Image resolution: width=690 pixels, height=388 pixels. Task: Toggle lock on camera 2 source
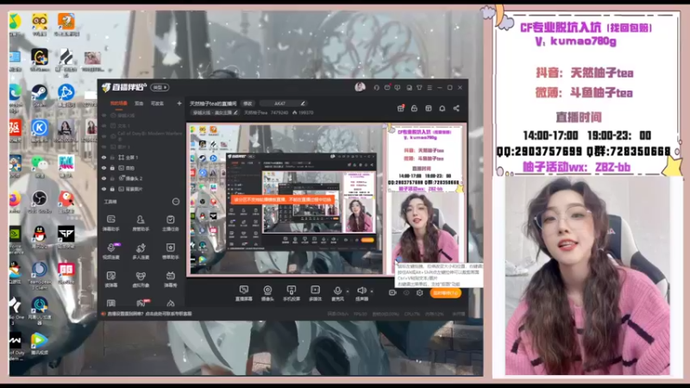point(112,178)
